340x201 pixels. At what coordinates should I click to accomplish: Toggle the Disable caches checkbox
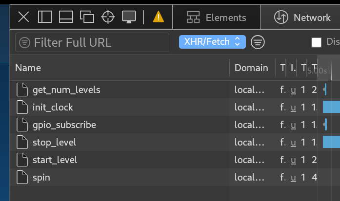pos(317,42)
